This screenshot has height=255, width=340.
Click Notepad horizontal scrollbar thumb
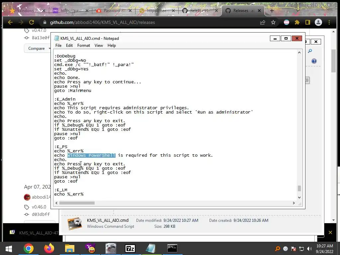77,203
